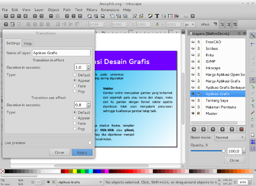Viewport: 256px width, 186px height.
Task: Open the Blend mode Normal dropdown
Action: (x=230, y=137)
